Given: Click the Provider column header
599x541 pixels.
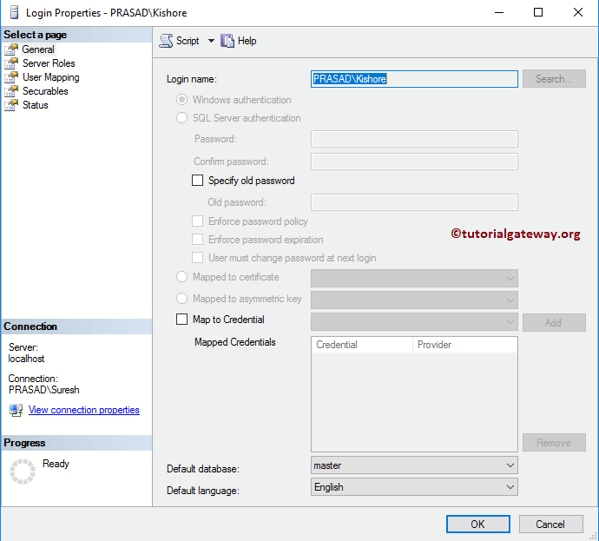Looking at the screenshot, I should coord(465,345).
